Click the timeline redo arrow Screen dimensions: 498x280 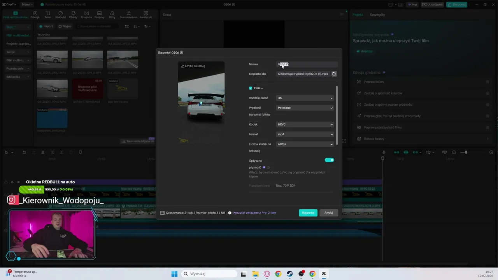[x=33, y=152]
